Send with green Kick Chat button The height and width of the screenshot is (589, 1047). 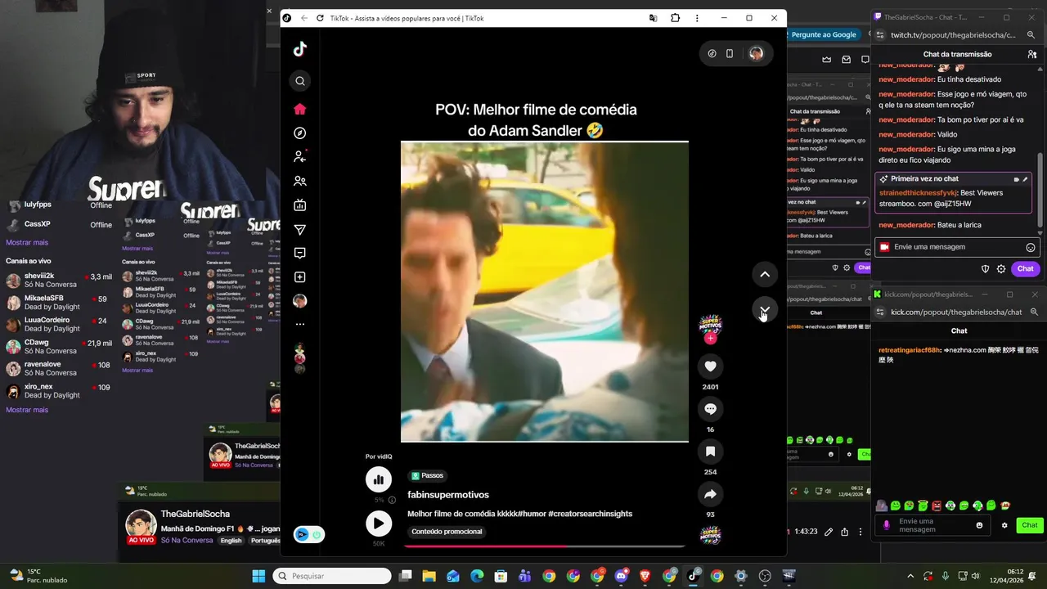[1029, 525]
